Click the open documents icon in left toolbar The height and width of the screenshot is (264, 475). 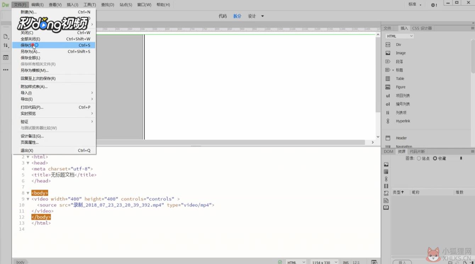(6, 37)
